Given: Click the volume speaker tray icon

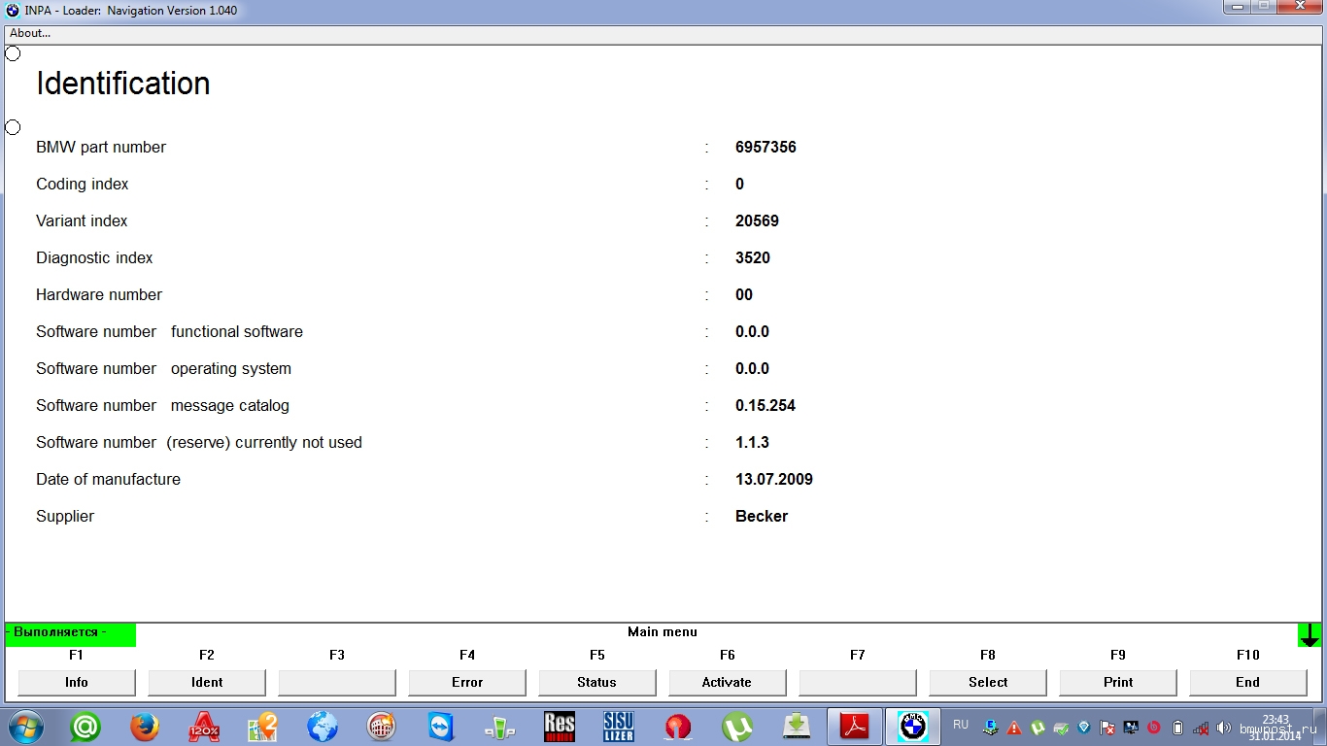Looking at the screenshot, I should [x=1223, y=728].
